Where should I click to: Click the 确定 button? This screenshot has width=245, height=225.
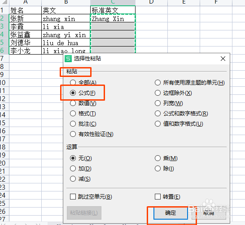tap(171, 213)
